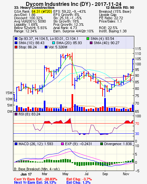Click the 'Proj Growth: 12.3%' text

69,25
